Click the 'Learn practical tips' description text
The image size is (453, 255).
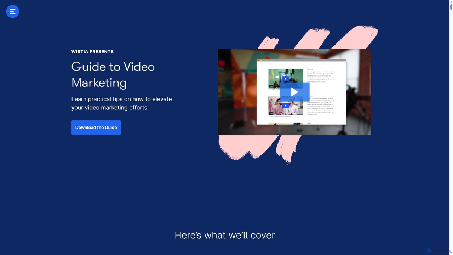click(121, 103)
